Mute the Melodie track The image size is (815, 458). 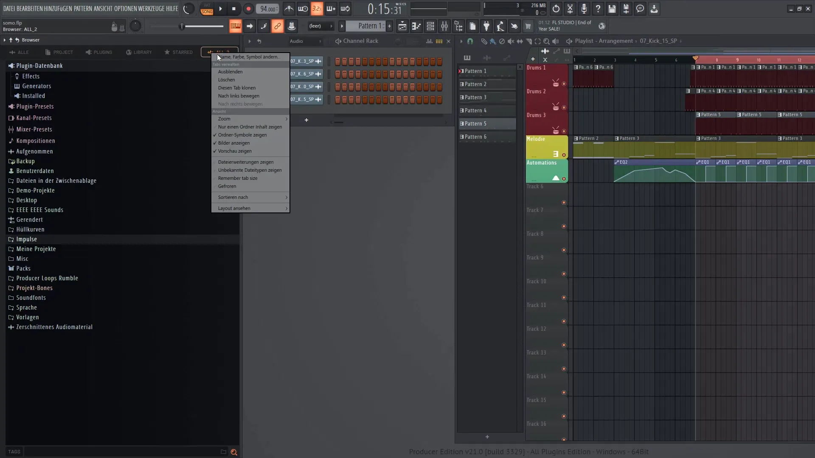564,155
